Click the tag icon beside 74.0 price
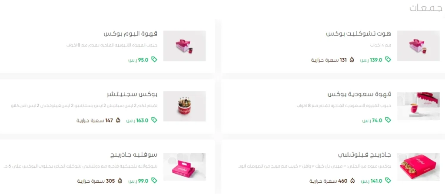The height and width of the screenshot is (194, 445). [x=388, y=120]
